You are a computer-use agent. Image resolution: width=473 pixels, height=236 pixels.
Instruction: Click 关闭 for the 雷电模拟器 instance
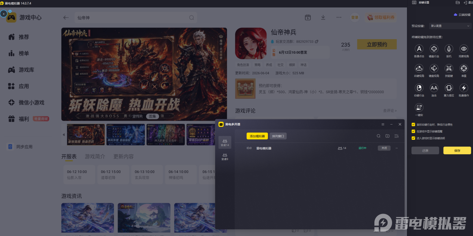384,148
